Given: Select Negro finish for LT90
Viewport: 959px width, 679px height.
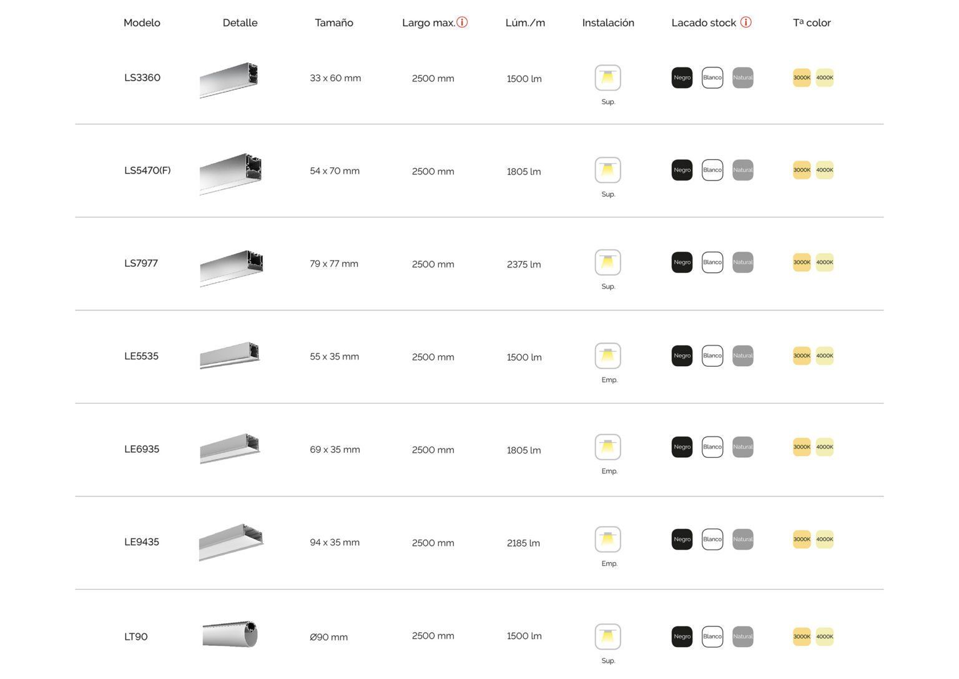Looking at the screenshot, I should [x=682, y=637].
